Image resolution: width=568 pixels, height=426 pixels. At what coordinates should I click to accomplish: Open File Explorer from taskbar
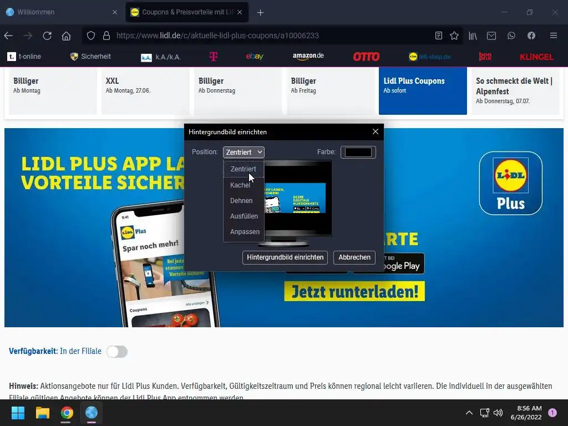42,413
